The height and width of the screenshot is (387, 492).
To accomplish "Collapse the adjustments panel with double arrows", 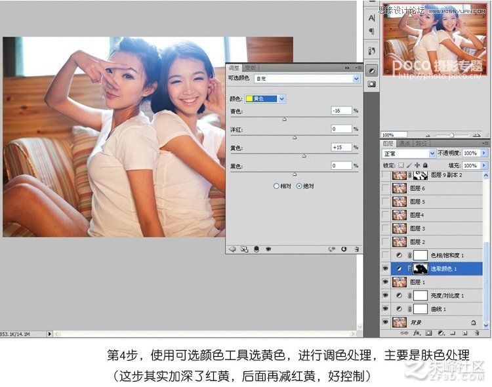I will (347, 68).
